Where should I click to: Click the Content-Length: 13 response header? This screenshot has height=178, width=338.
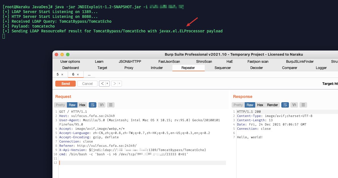(255, 120)
